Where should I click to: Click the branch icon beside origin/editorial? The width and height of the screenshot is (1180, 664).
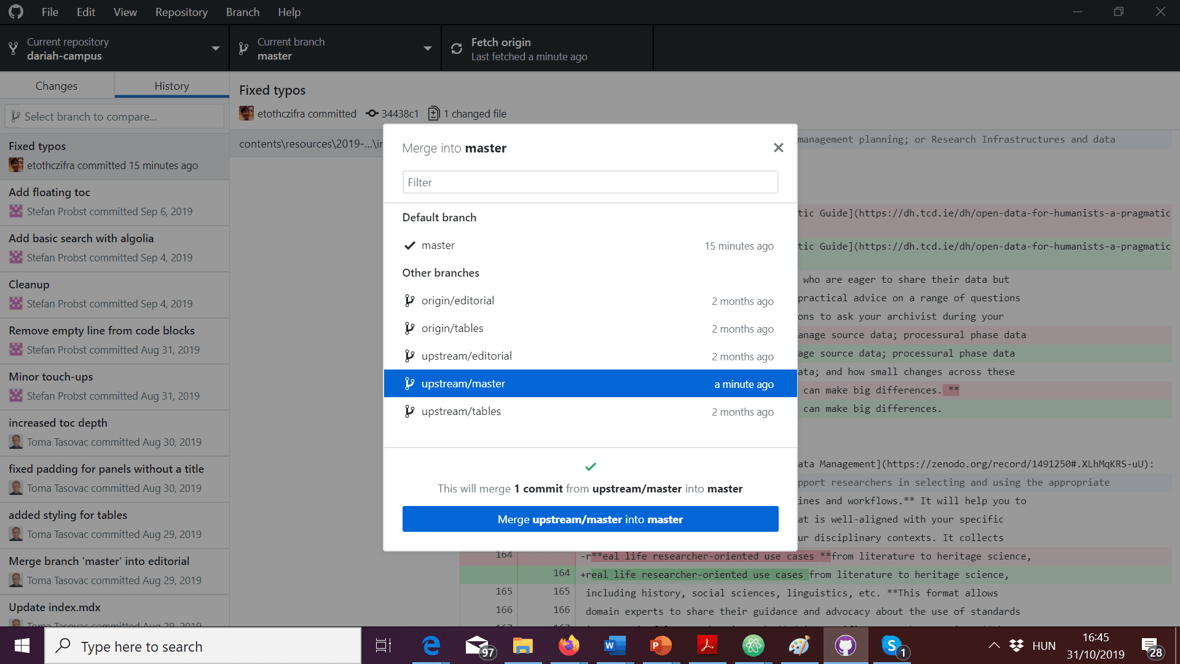(x=409, y=301)
